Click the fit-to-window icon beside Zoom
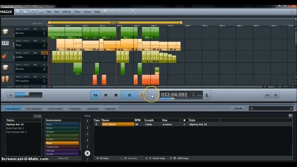Viewport: 297px width, 167px height. coord(279,87)
